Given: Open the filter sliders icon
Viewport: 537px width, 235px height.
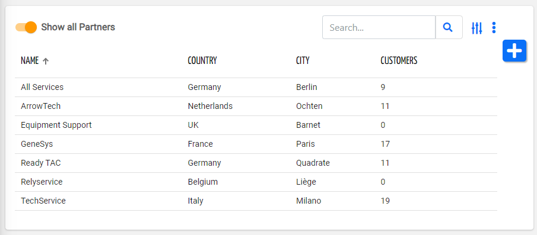Looking at the screenshot, I should [476, 28].
